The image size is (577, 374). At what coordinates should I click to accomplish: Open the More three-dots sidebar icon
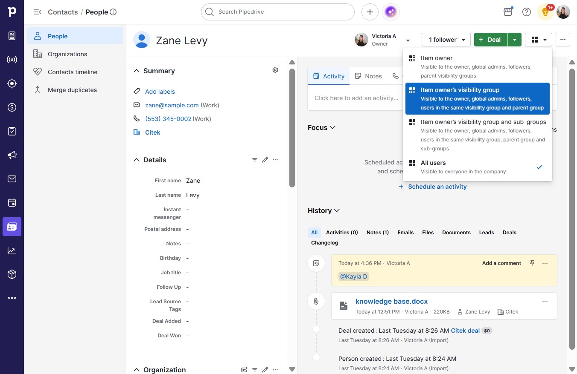(x=12, y=298)
